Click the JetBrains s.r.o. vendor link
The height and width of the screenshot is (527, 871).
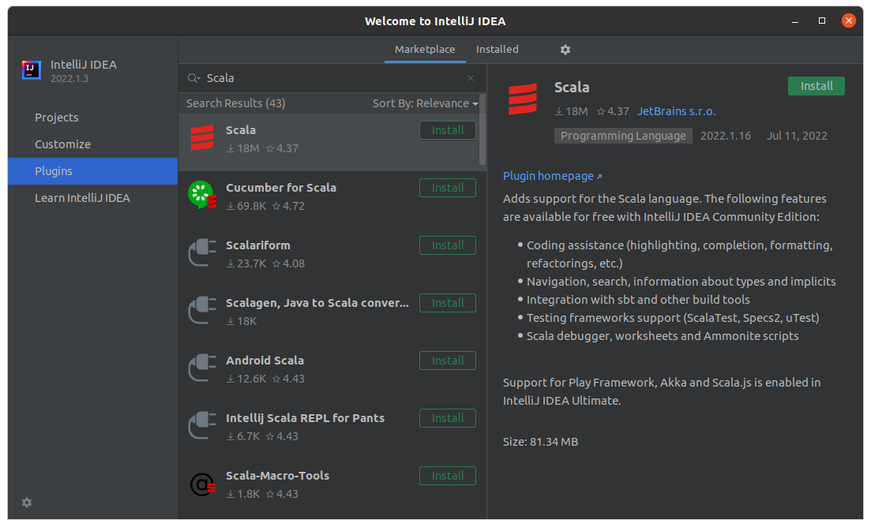(x=676, y=111)
